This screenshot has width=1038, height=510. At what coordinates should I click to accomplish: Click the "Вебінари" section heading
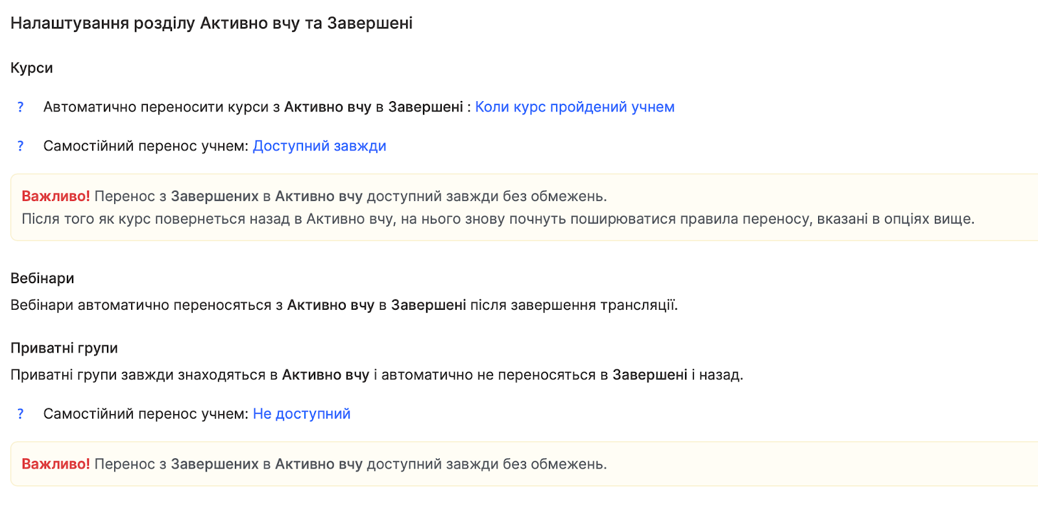click(x=42, y=278)
